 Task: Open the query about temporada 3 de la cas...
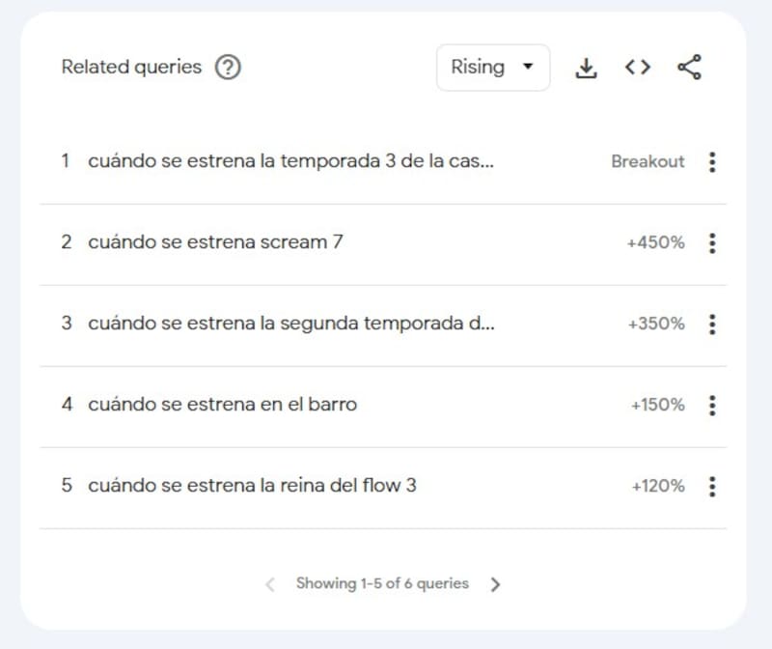coord(290,162)
